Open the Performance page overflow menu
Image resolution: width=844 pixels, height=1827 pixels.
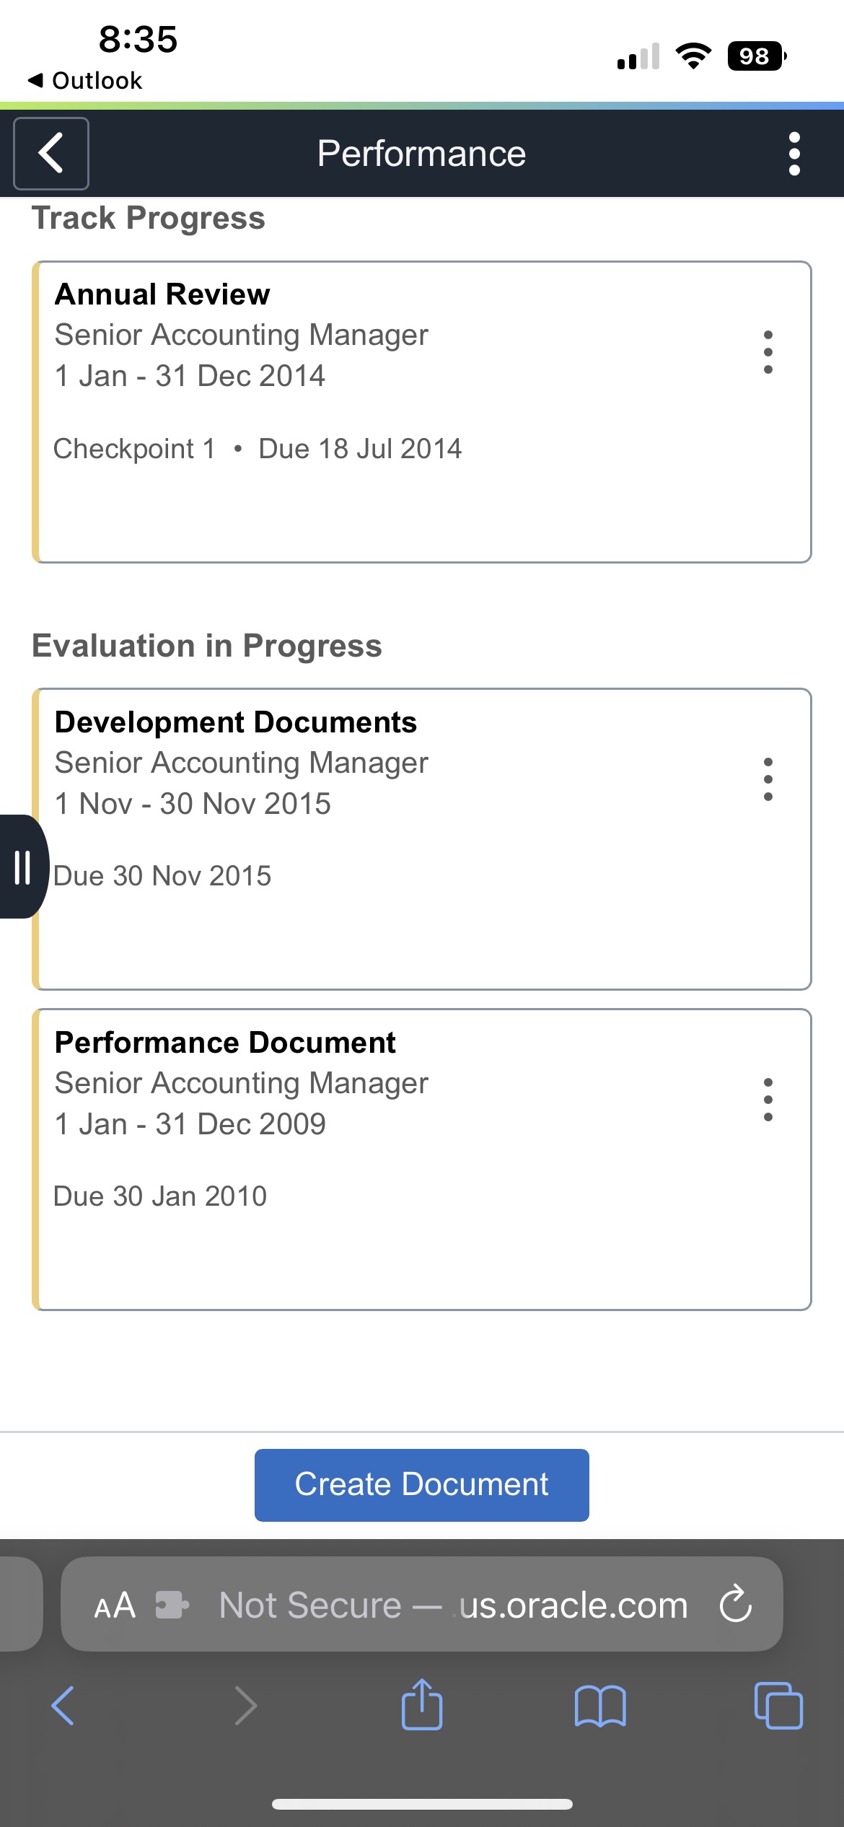click(794, 153)
